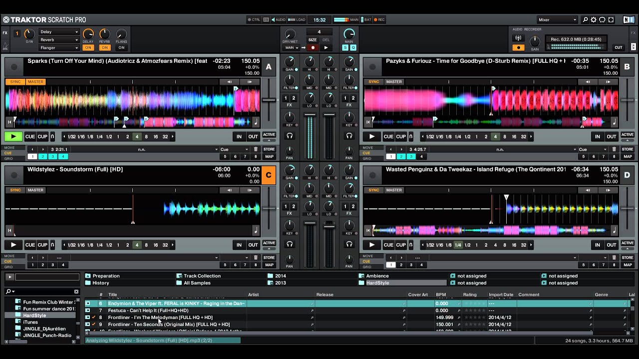This screenshot has height=359, width=639.
Task: Select loop size 8 in Deck A
Action: (x=146, y=137)
